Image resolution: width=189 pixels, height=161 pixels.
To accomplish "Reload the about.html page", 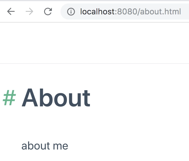I will pos(48,11).
